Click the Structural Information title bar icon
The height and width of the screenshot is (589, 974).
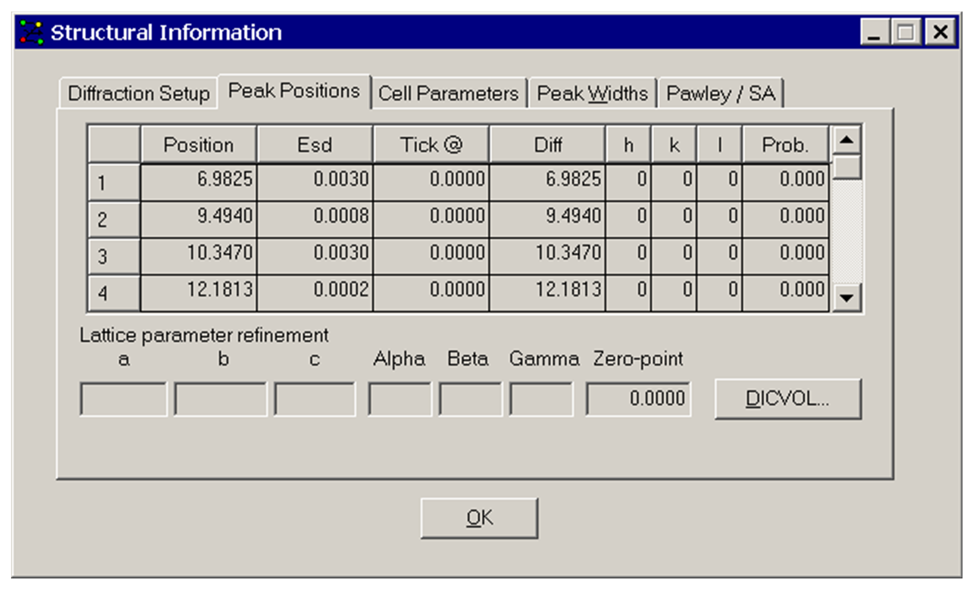(x=31, y=32)
